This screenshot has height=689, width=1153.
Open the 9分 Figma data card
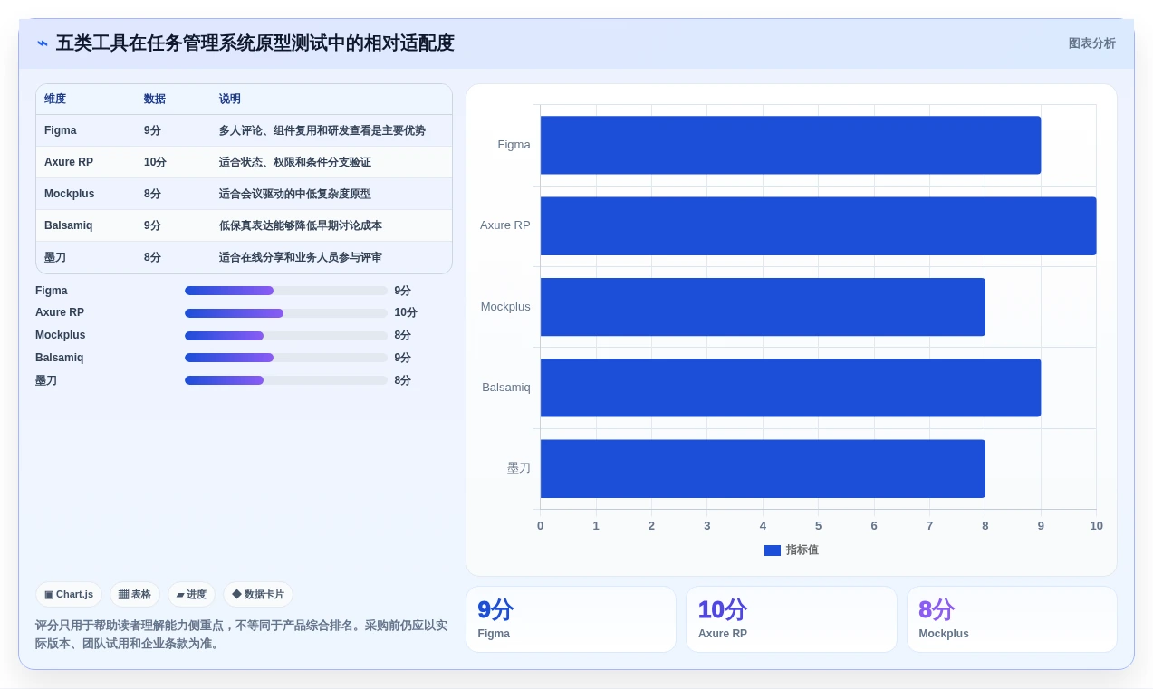[x=571, y=619]
